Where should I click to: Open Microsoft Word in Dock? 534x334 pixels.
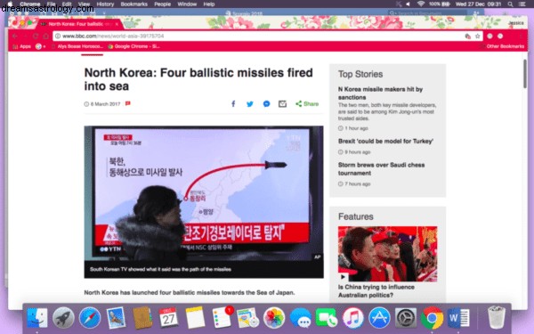click(x=458, y=318)
